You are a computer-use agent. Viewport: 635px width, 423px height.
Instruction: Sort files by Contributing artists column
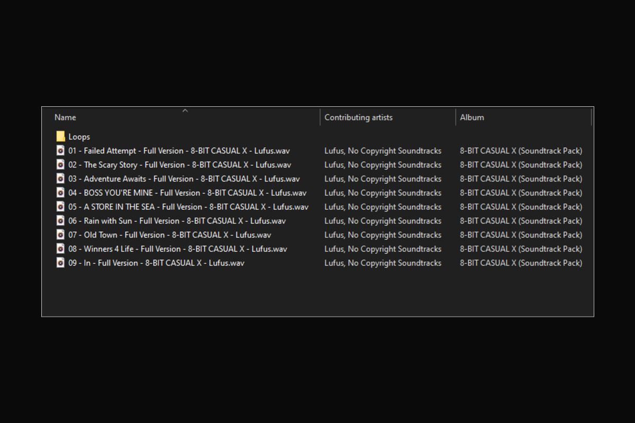pos(358,117)
